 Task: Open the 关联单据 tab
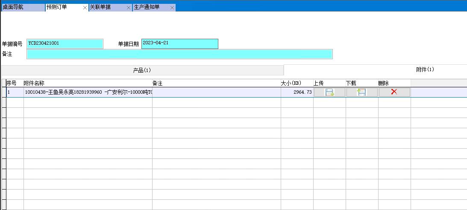click(x=107, y=7)
